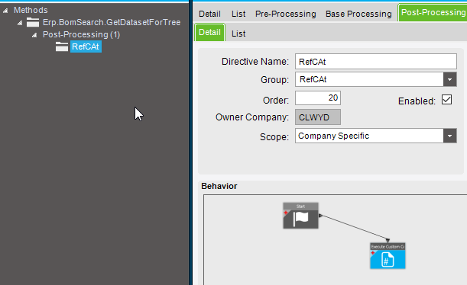Open the Pre-Processing tab

286,14
